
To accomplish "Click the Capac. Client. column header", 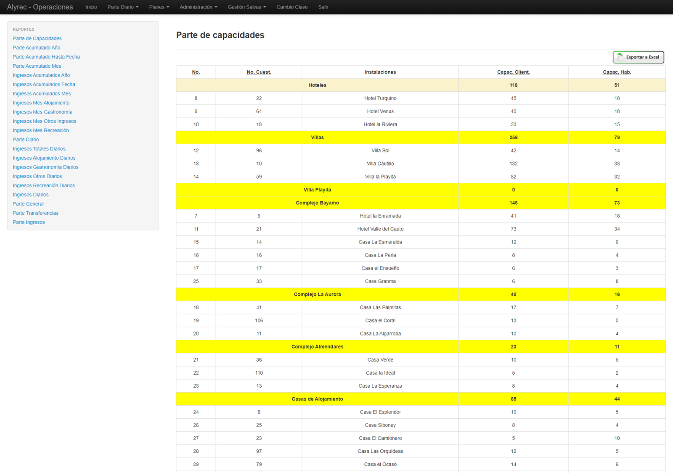I will tap(514, 72).
